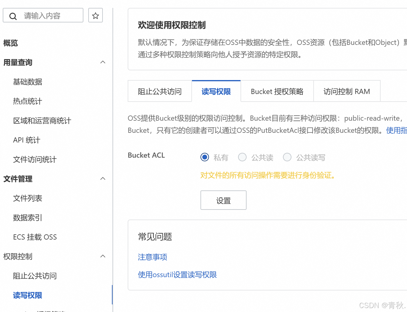Select the 公共读 radio option
Image resolution: width=407 pixels, height=312 pixels.
click(242, 157)
